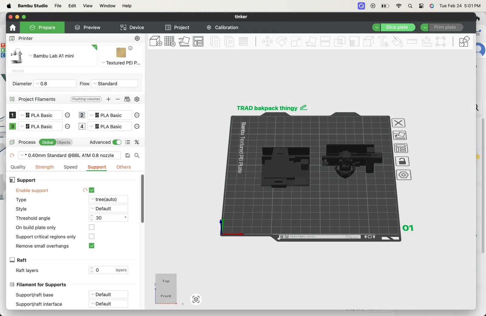Open the Slice plate dropdown arrow
Screen dimensions: 486x316
(376, 27)
